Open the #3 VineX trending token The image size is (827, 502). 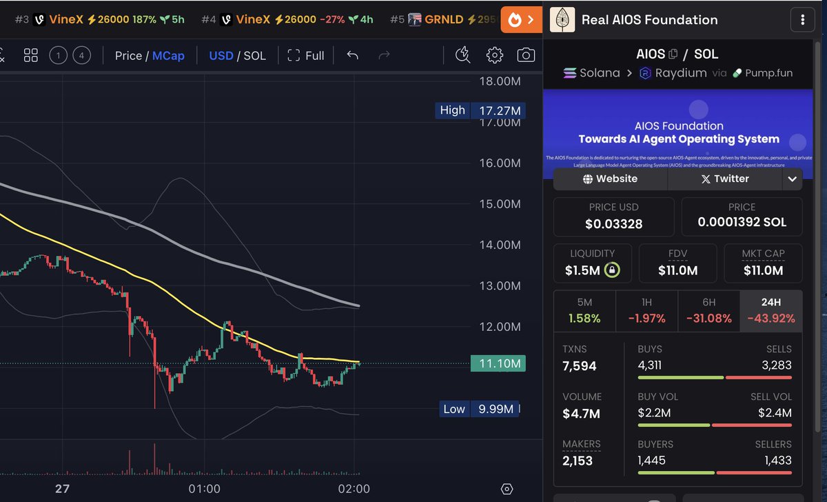(x=101, y=20)
